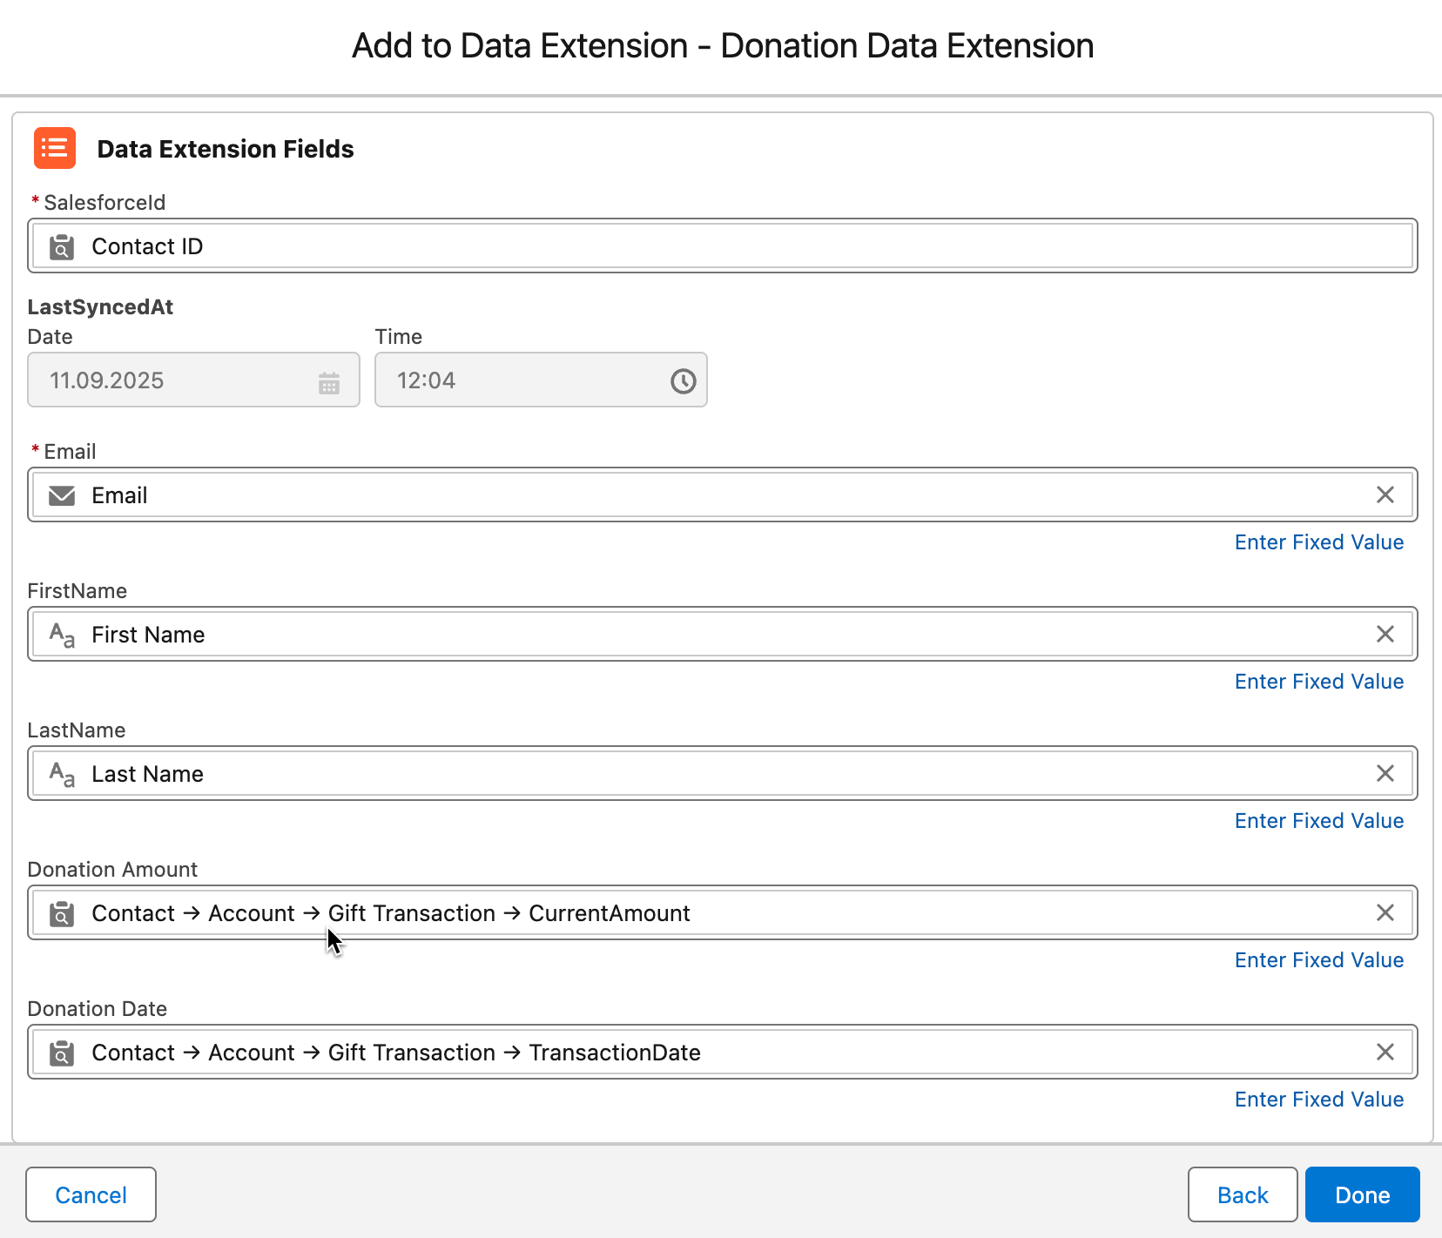The width and height of the screenshot is (1442, 1238).
Task: Click the clock icon in Time field
Action: (683, 380)
